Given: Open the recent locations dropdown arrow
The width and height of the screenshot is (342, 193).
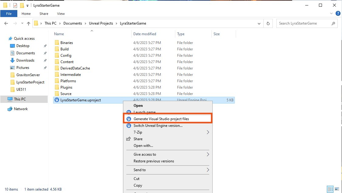Looking at the screenshot, I should (22, 23).
